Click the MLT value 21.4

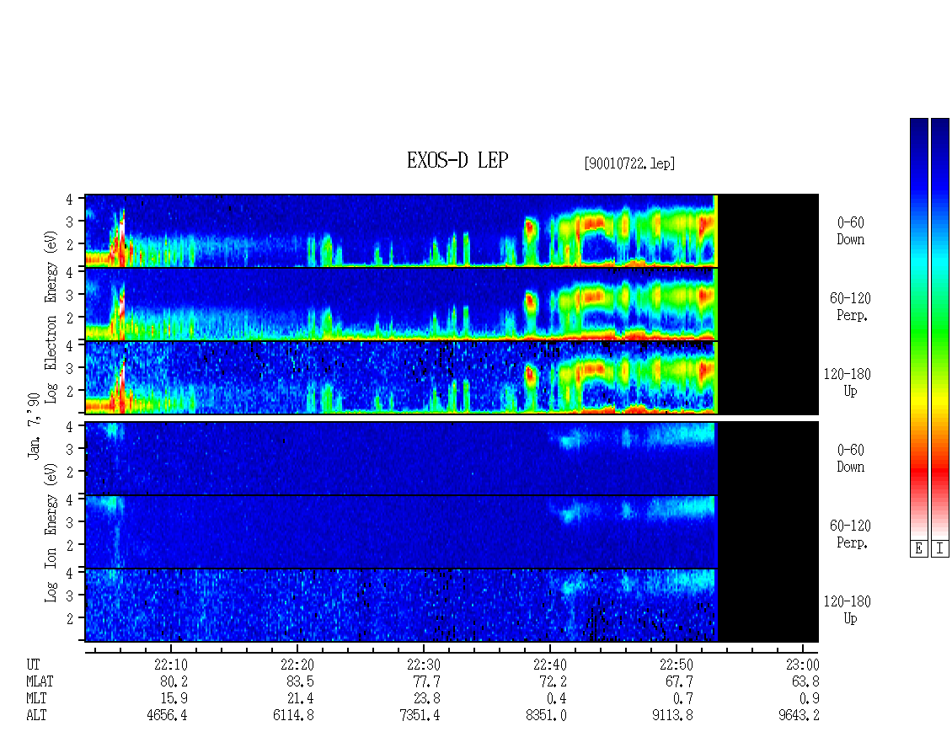tap(300, 699)
